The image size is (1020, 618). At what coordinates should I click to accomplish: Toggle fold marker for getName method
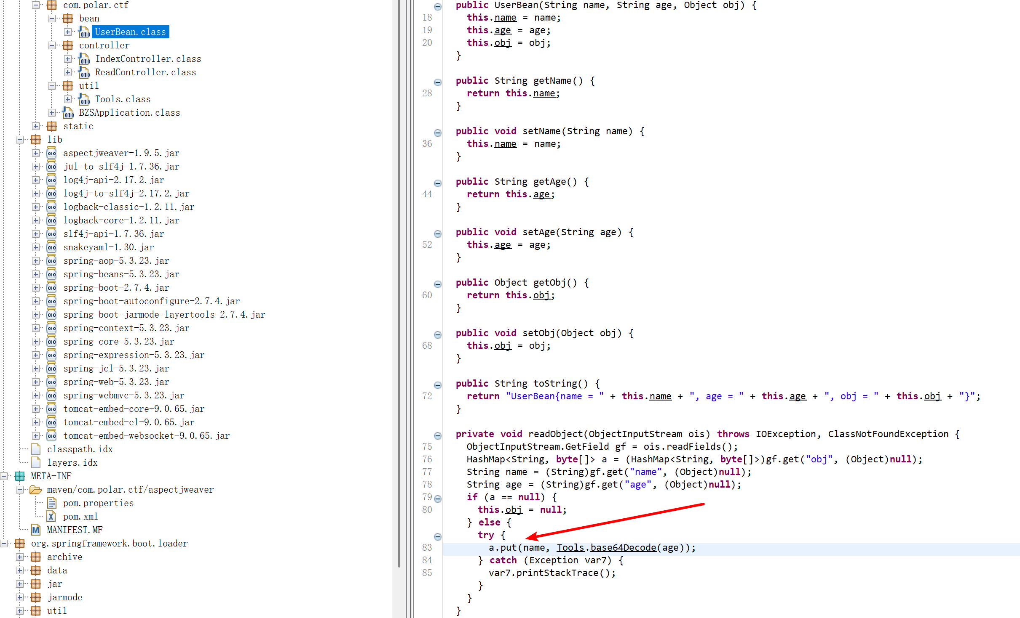[438, 82]
